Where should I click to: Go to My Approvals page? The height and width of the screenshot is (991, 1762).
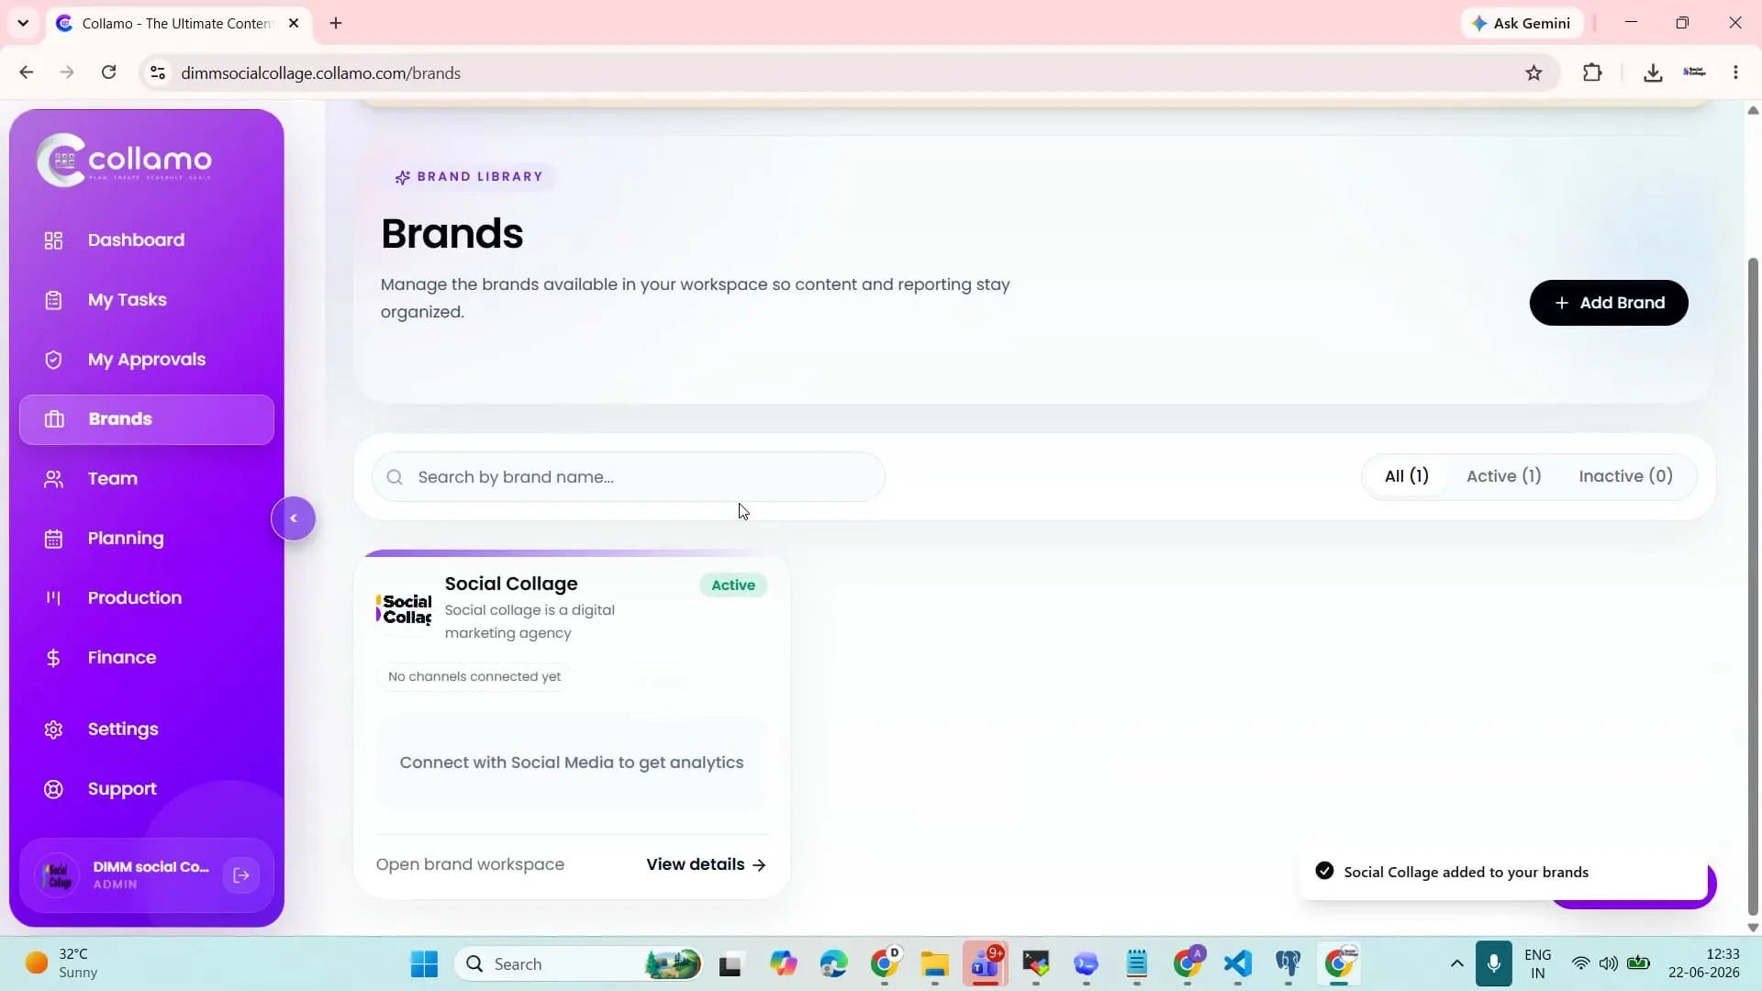[146, 359]
